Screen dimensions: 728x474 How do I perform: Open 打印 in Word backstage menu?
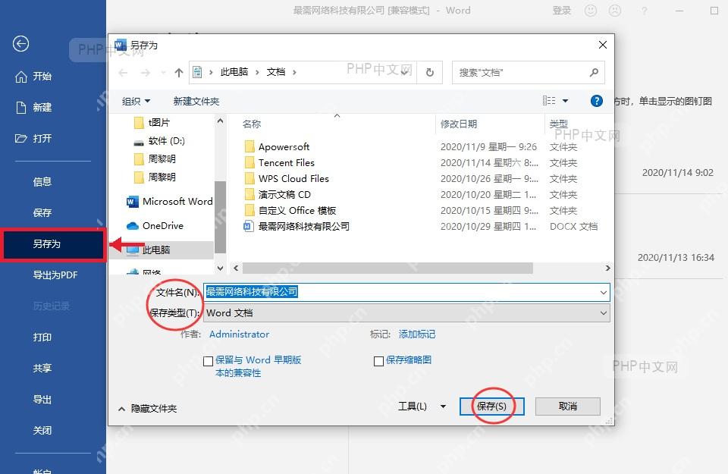click(42, 337)
